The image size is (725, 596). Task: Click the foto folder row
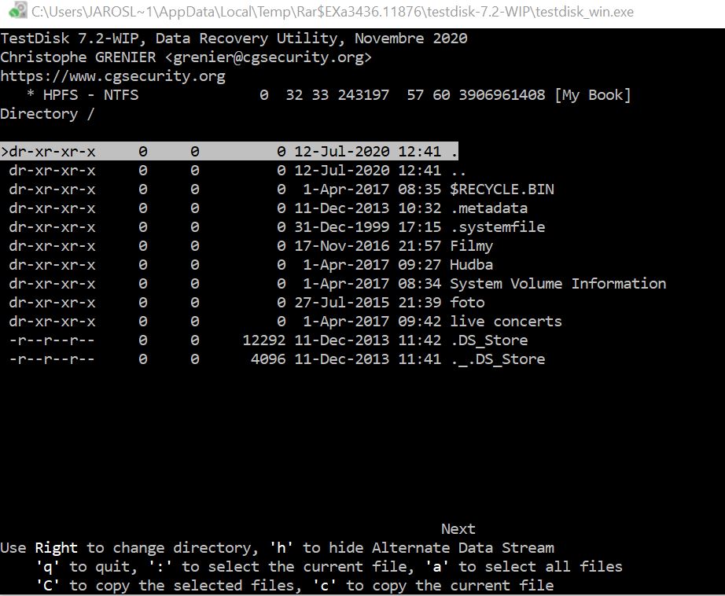(x=467, y=303)
